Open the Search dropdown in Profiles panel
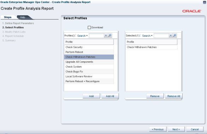Screen dimensions: 207x134 point(82,36)
